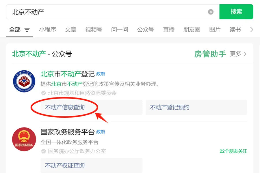Open 不动产信息查询 service
The image size is (260, 173).
click(x=92, y=108)
